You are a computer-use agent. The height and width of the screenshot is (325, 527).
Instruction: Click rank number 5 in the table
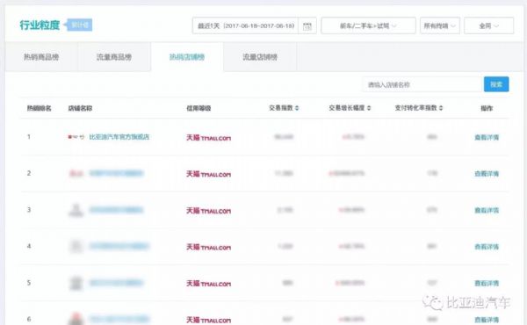[29, 283]
